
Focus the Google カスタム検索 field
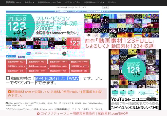(x=85, y=8)
